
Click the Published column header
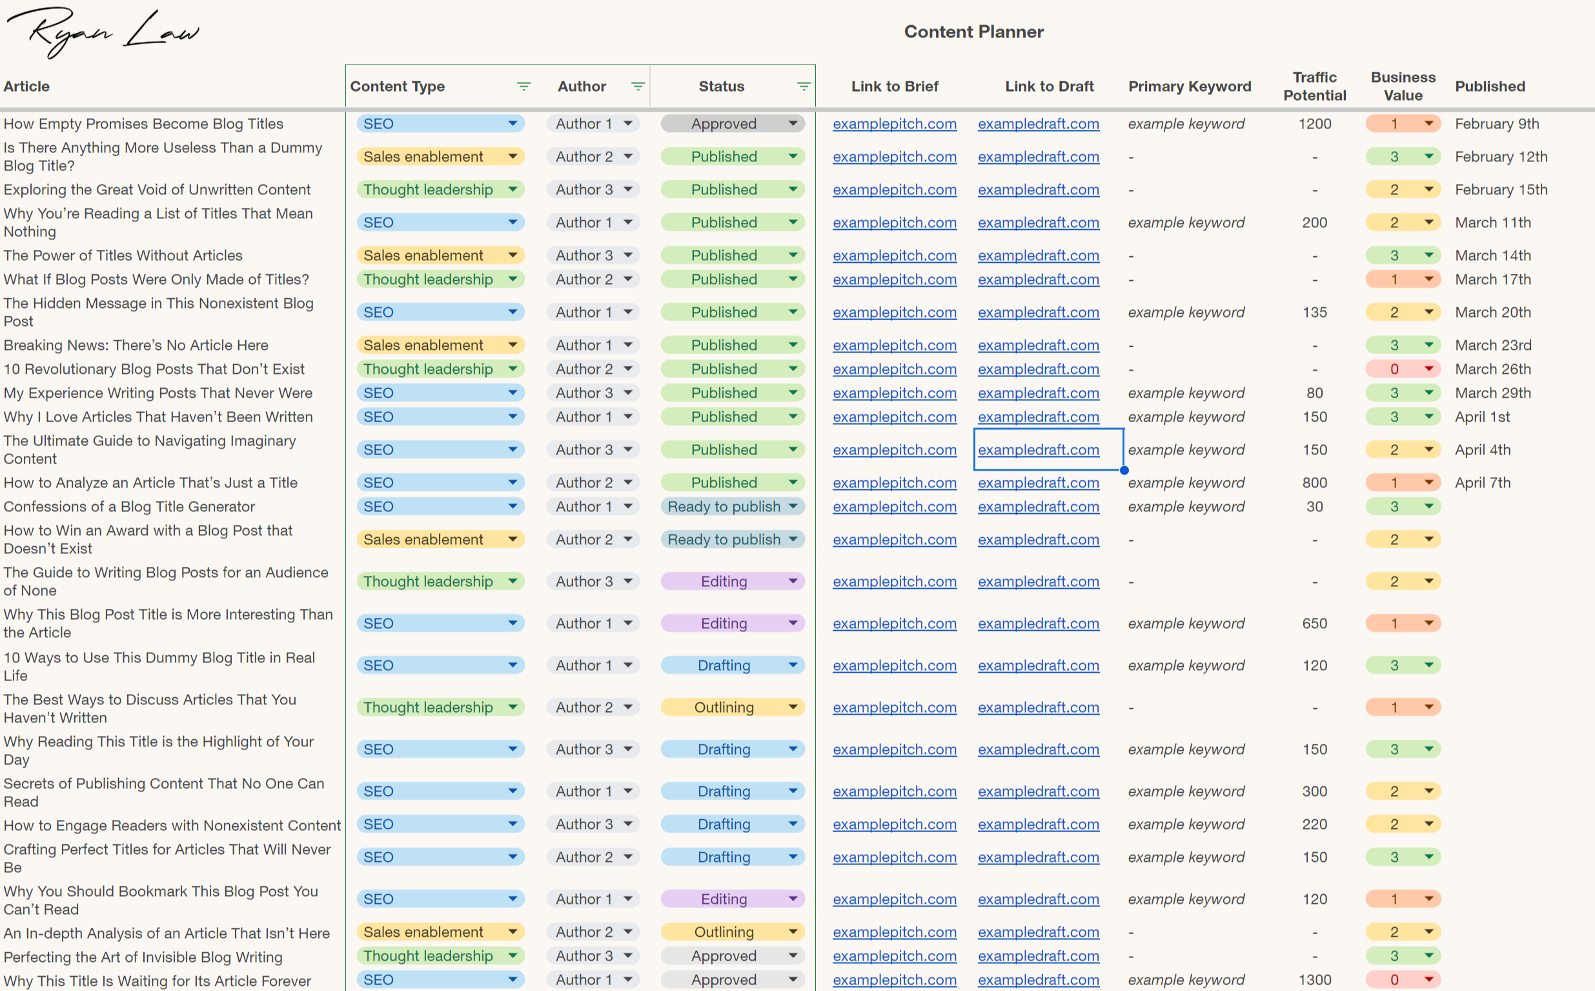[x=1490, y=87]
